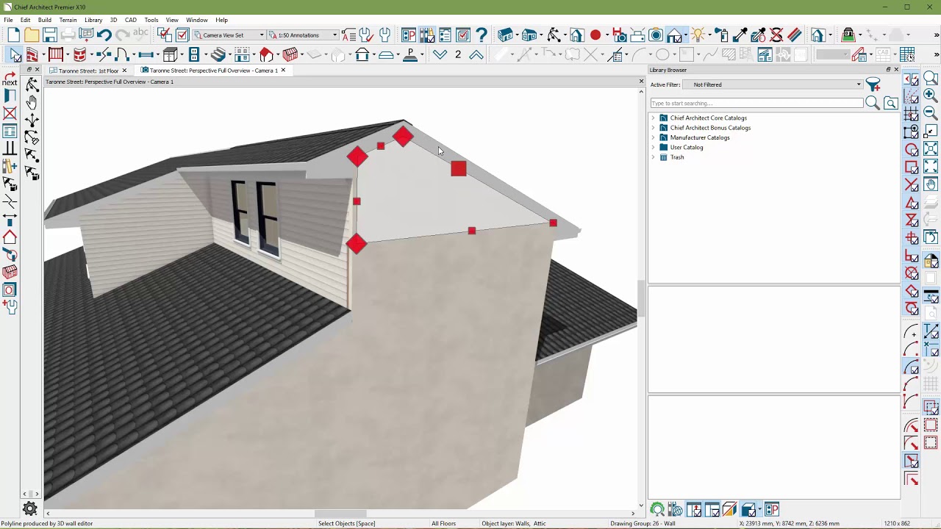Select the Wall tool in the toolbar
941x529 pixels.
32,55
